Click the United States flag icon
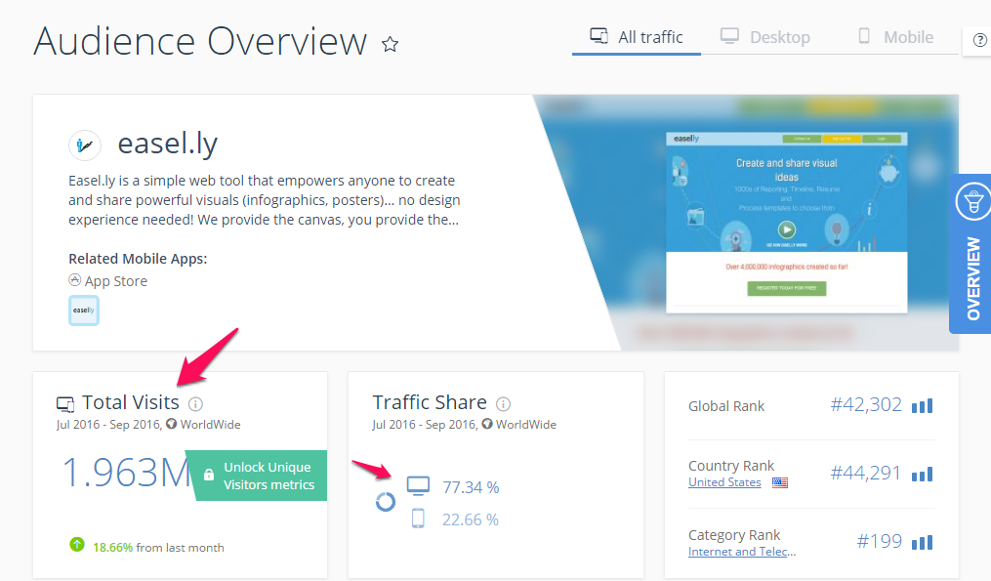Screen dimensions: 991x581 (780, 482)
